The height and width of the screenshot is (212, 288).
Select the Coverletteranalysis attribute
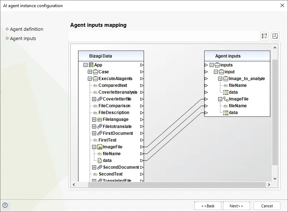(x=118, y=92)
